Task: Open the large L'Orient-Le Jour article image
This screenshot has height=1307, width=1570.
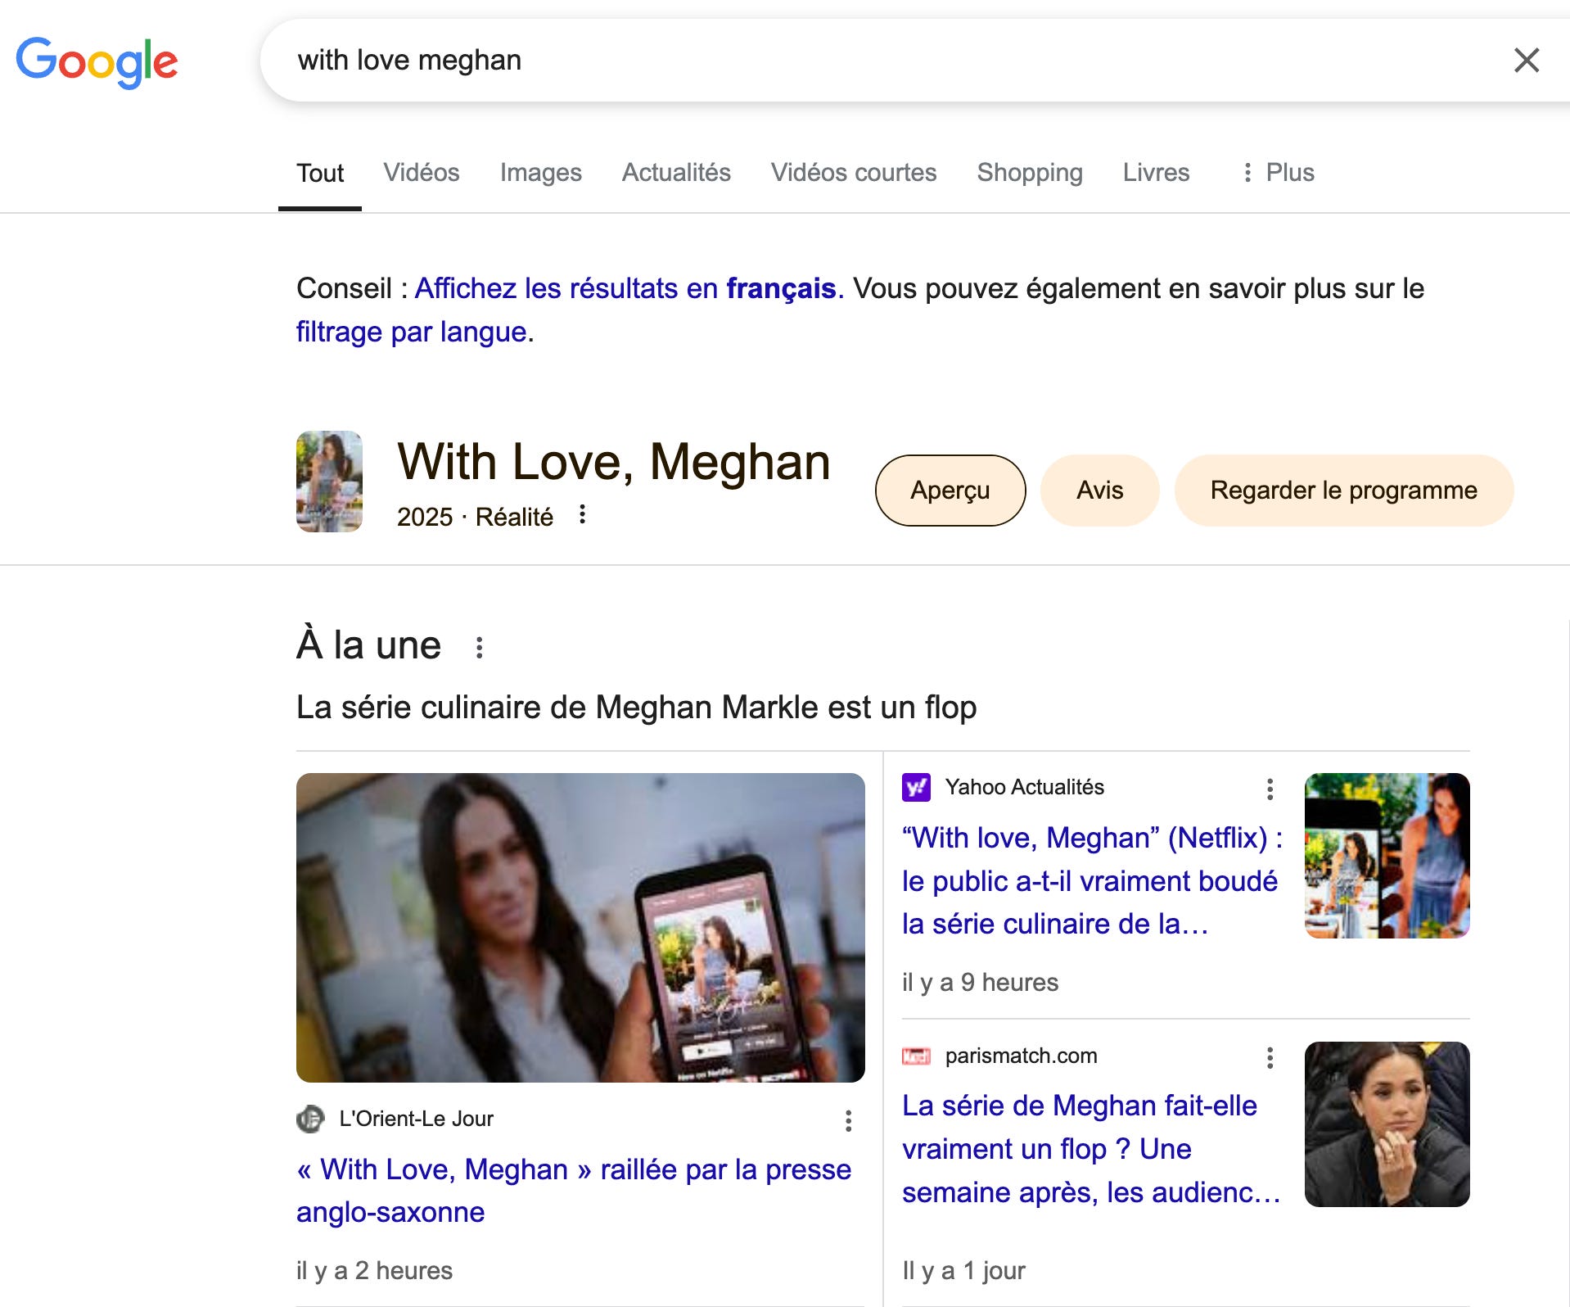Action: click(580, 928)
